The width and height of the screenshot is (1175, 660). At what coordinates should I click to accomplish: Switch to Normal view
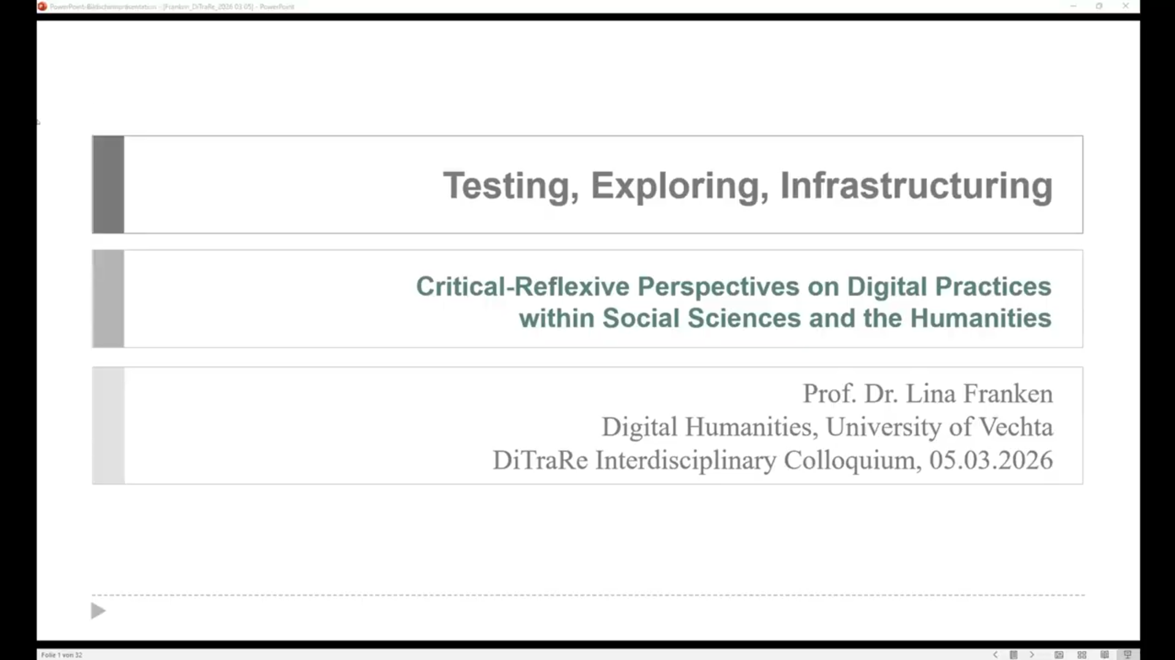[1059, 654]
